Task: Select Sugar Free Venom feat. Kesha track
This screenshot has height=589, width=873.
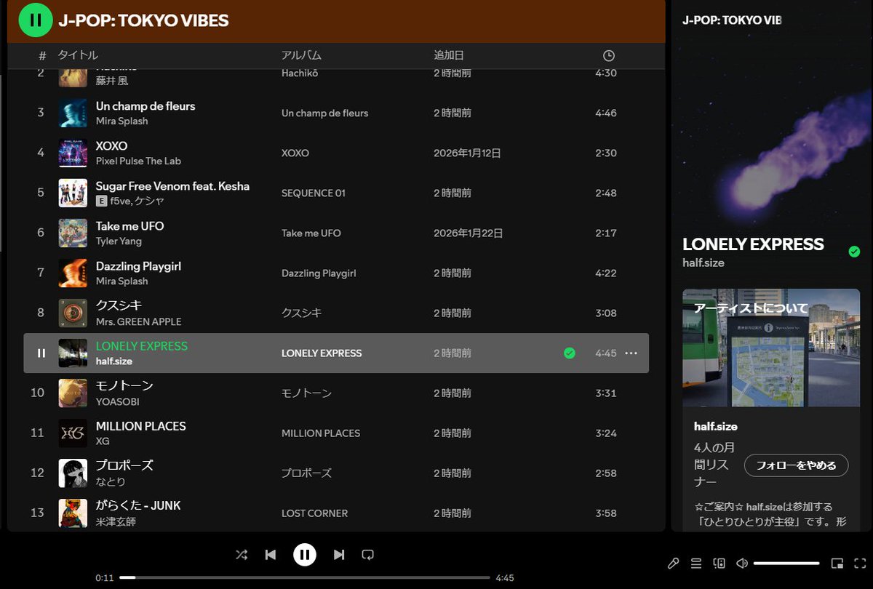Action: pyautogui.click(x=172, y=186)
